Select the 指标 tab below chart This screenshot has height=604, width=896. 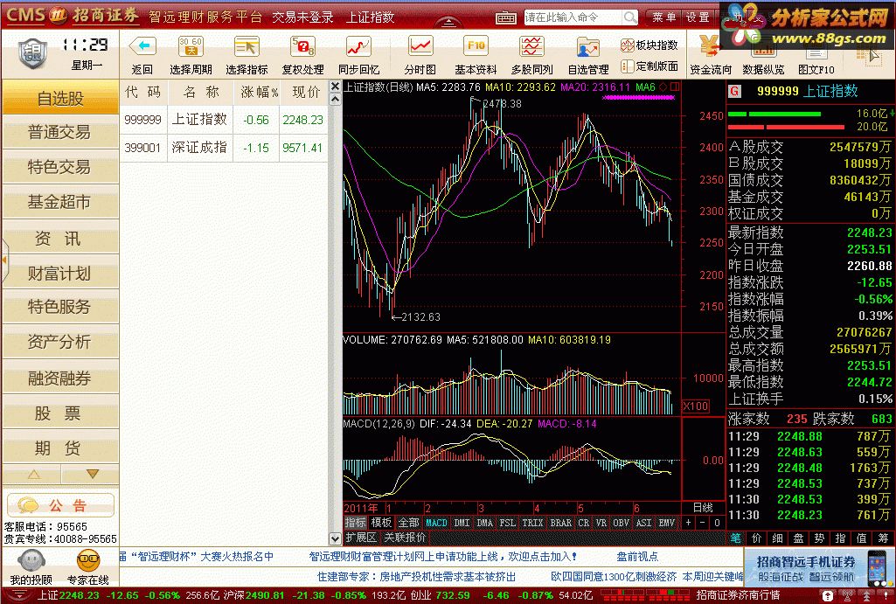tap(355, 523)
